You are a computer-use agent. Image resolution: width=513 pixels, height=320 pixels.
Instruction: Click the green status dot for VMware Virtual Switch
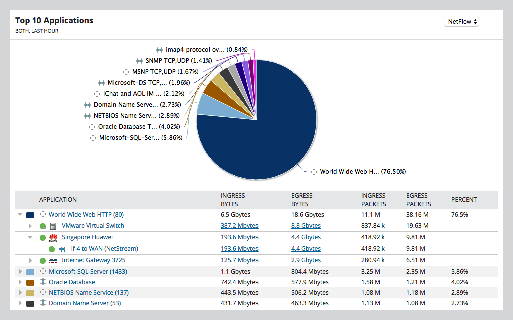click(x=42, y=225)
